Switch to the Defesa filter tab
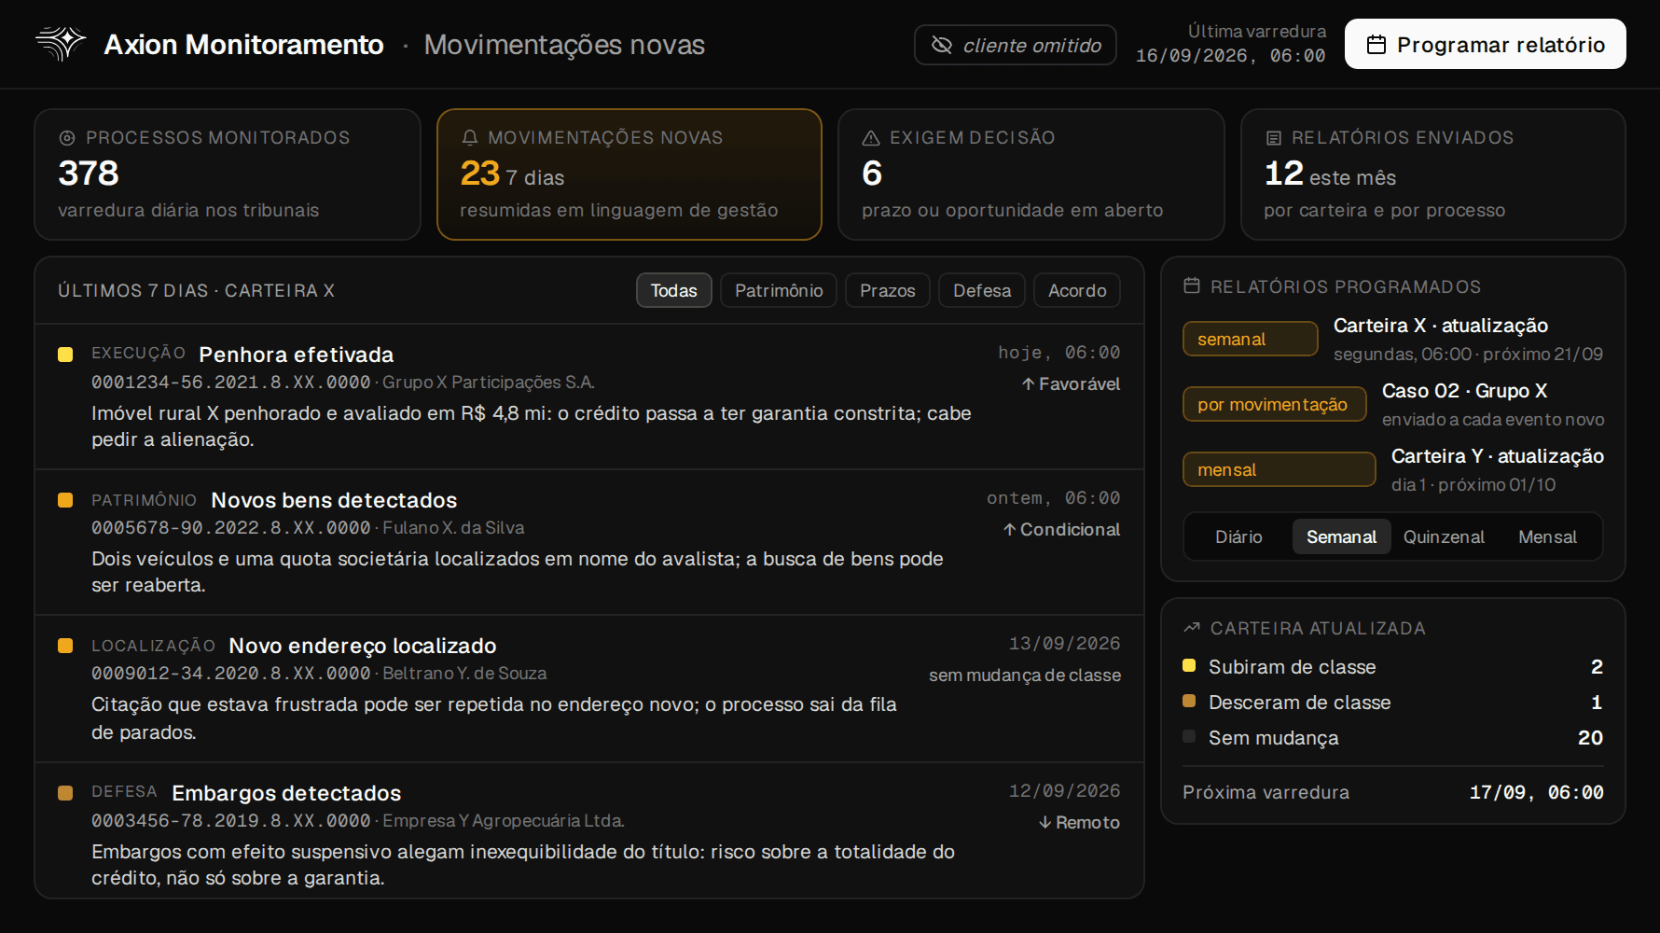Viewport: 1660px width, 933px height. click(x=982, y=290)
